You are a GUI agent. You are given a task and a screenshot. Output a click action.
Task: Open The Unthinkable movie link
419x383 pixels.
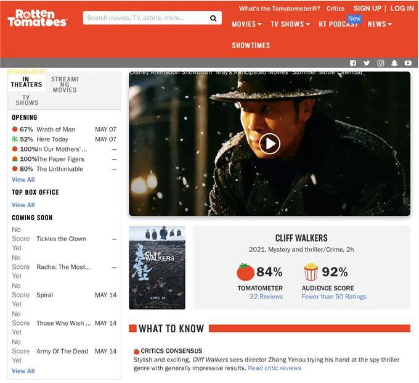point(60,169)
